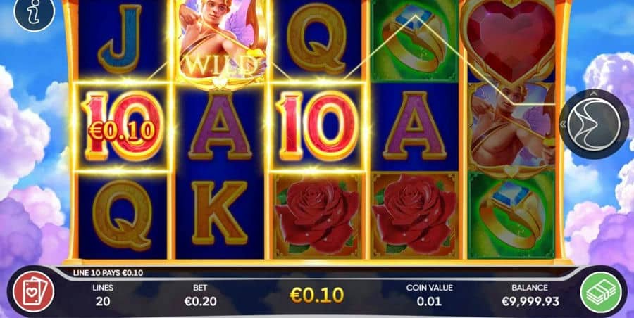Open the BET €0.20 setting
Viewport: 634px width, 318px height.
click(200, 295)
